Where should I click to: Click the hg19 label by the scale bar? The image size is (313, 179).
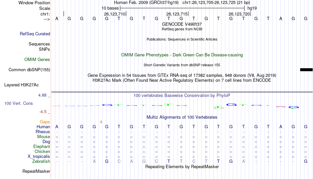point(252,8)
